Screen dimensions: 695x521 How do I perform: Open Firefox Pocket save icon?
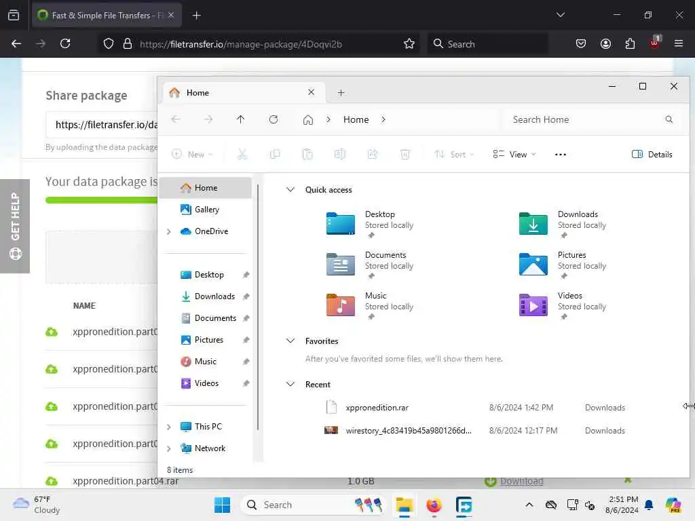(581, 43)
